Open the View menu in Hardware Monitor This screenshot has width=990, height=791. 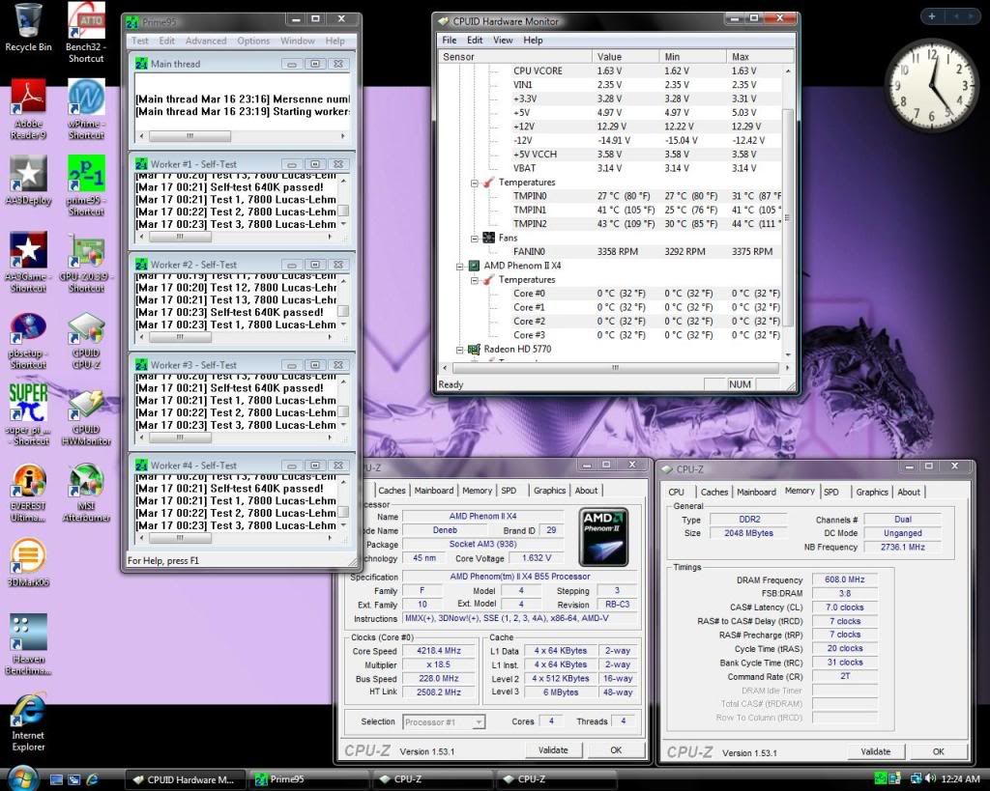[x=503, y=41]
